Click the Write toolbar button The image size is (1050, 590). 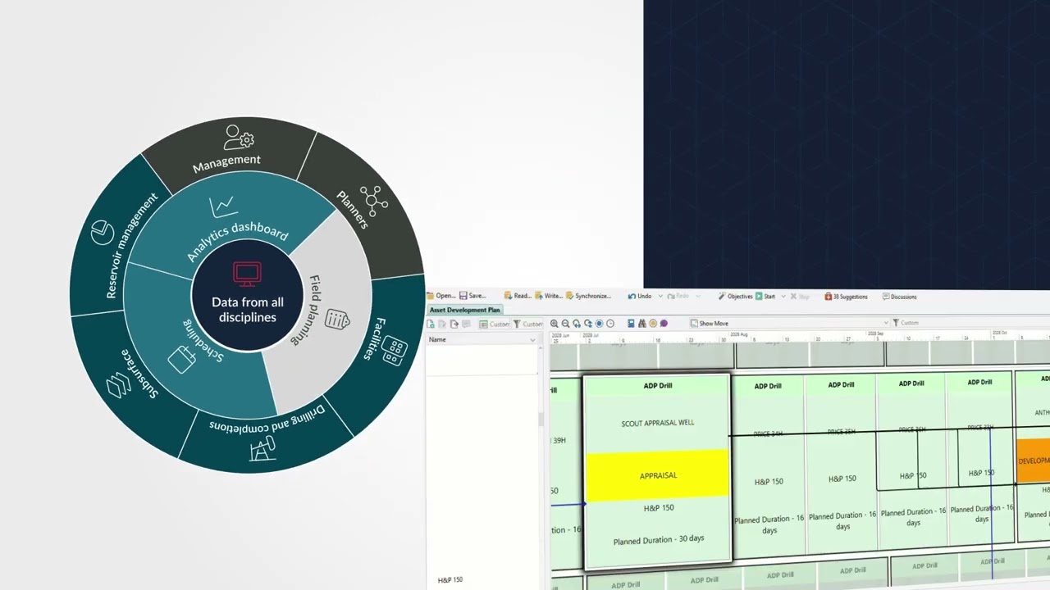click(548, 296)
